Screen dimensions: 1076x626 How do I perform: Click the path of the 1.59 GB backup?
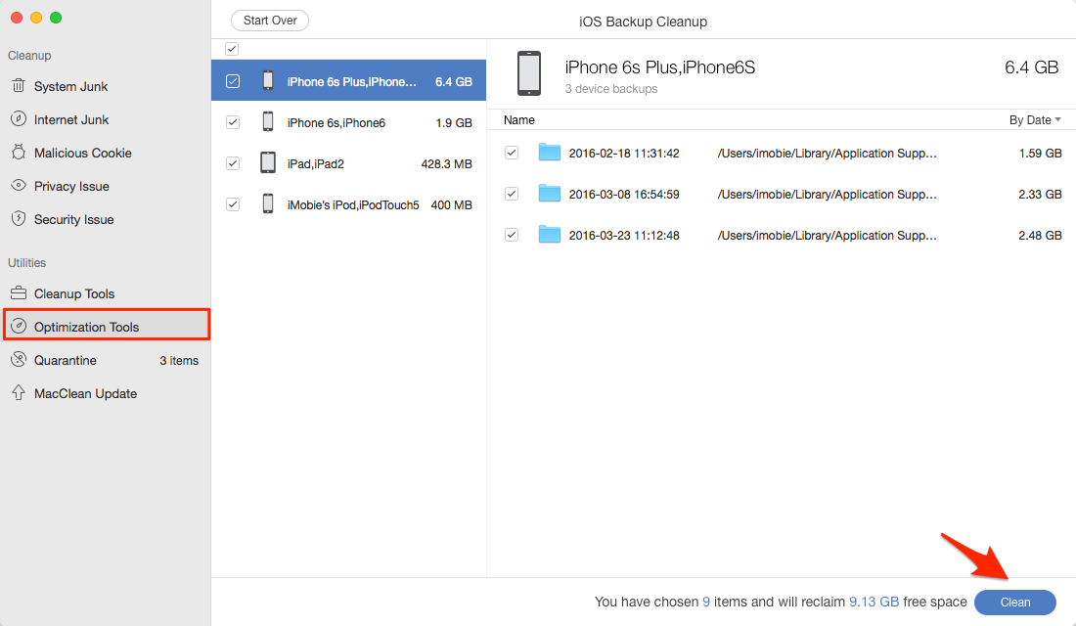tap(827, 153)
